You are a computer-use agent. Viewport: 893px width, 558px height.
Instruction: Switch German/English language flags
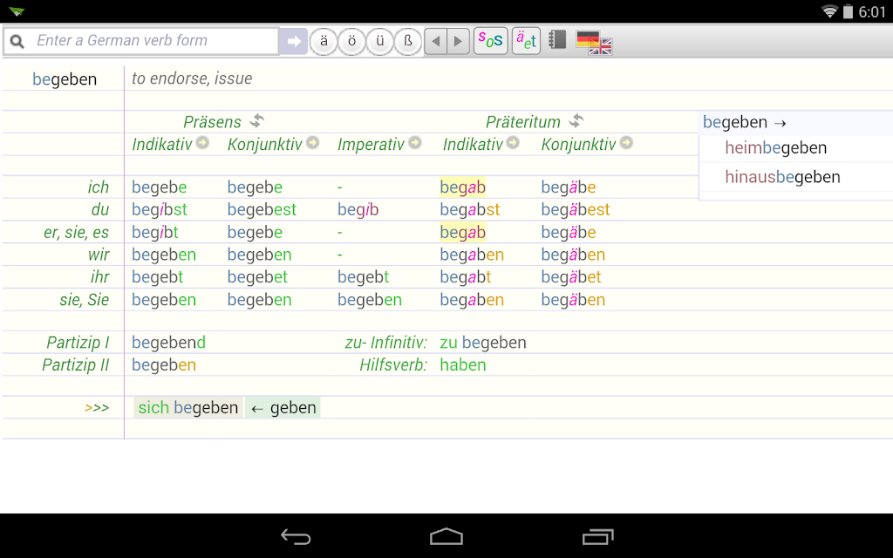point(594,42)
